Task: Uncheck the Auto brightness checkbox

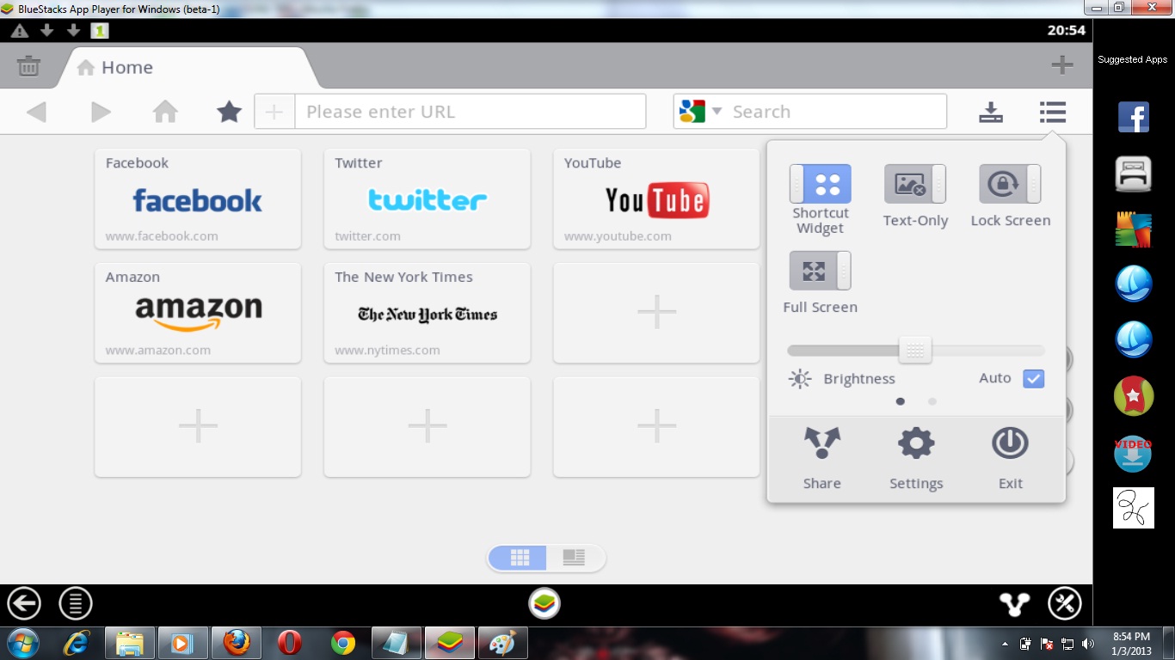Action: [x=1033, y=378]
